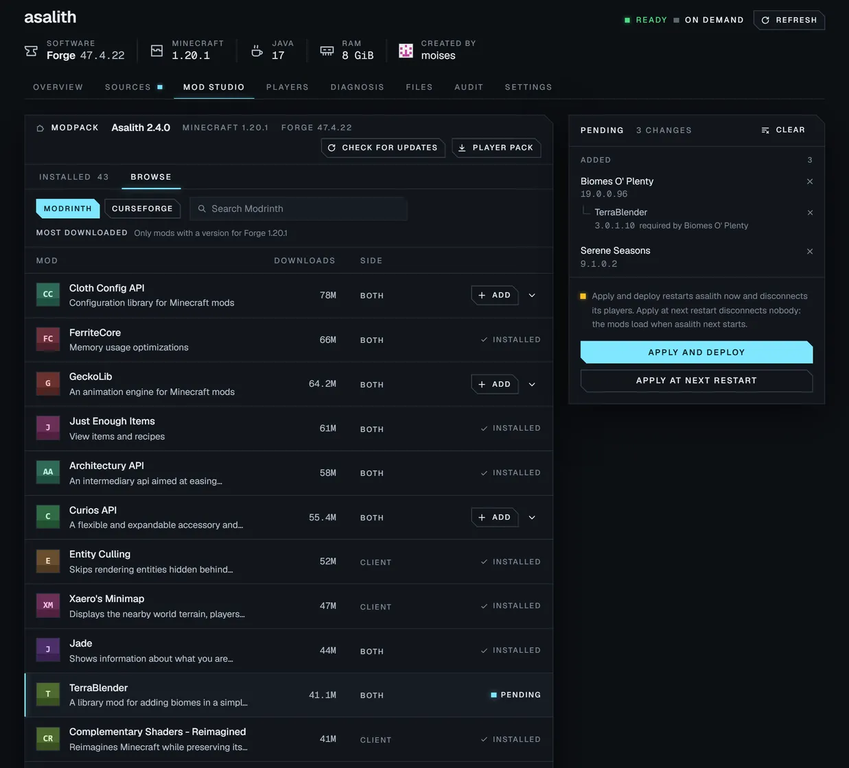Download the Player Pack
Image resolution: width=849 pixels, height=768 pixels.
(496, 147)
